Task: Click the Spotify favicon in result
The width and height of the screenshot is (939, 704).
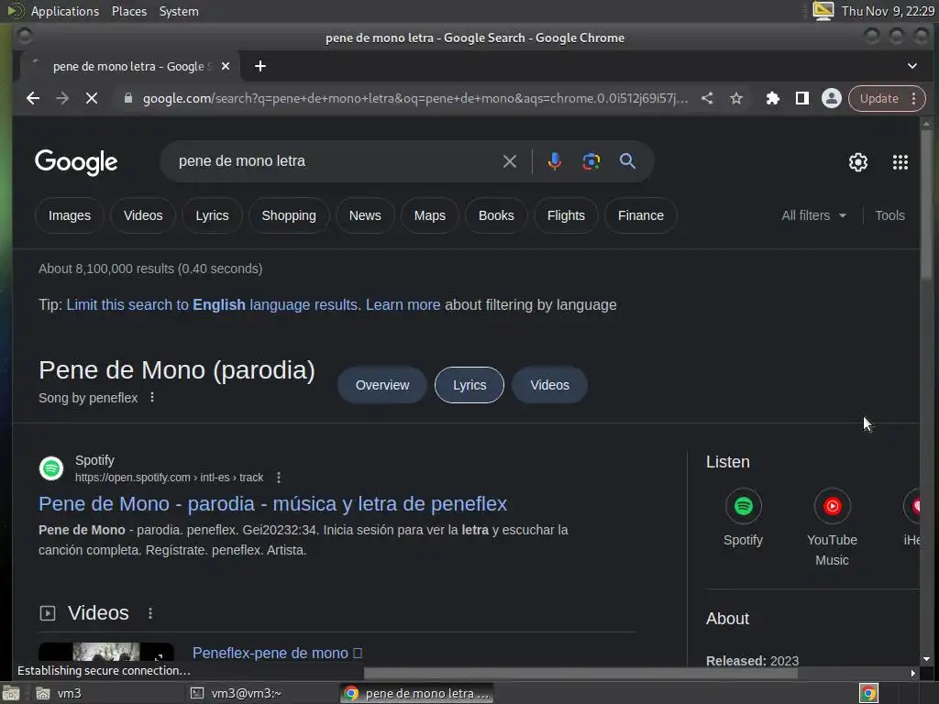Action: (51, 468)
